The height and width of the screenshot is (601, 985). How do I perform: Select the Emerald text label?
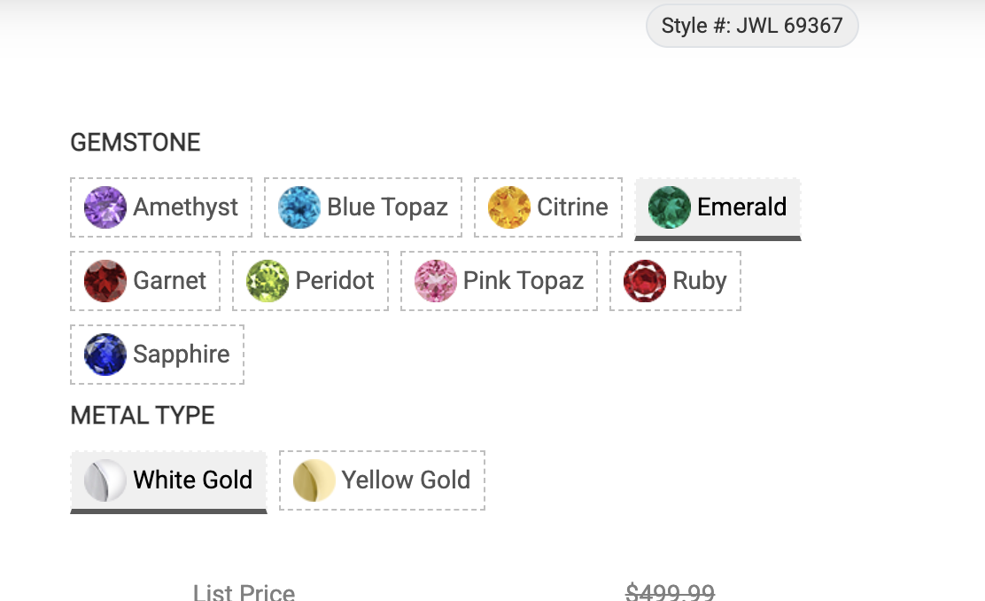pos(741,207)
